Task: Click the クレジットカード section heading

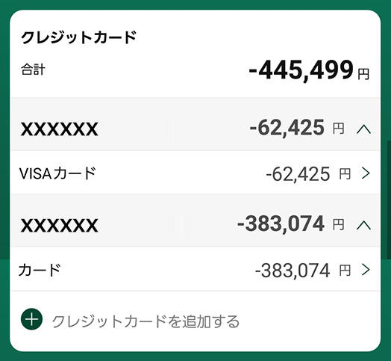Action: pos(79,37)
